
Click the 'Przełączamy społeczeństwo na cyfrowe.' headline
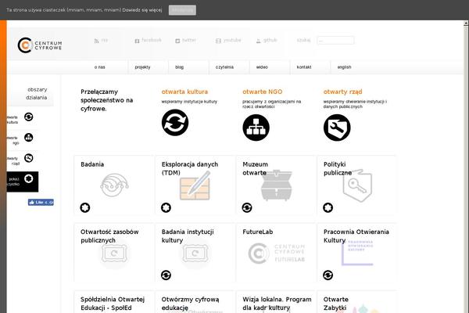(x=107, y=100)
